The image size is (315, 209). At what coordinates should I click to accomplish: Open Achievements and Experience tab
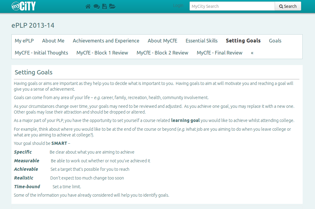[106, 41]
